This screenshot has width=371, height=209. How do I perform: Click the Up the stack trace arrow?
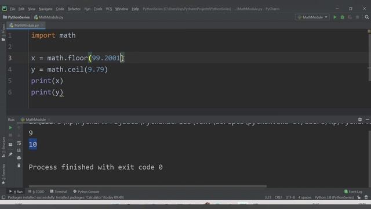19,128
